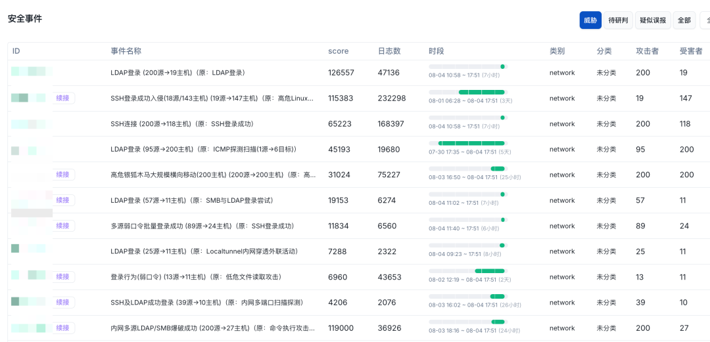
Task: Click the timeline bar for score 6960 row
Action: (x=468, y=270)
